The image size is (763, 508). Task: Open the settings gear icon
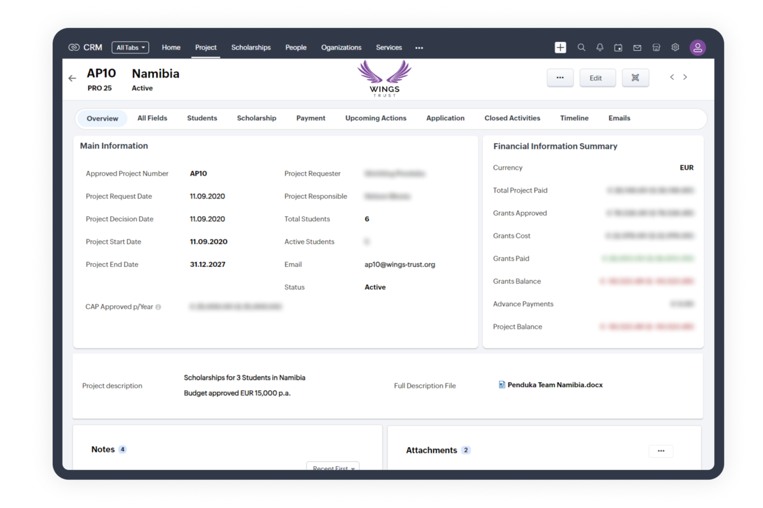675,48
